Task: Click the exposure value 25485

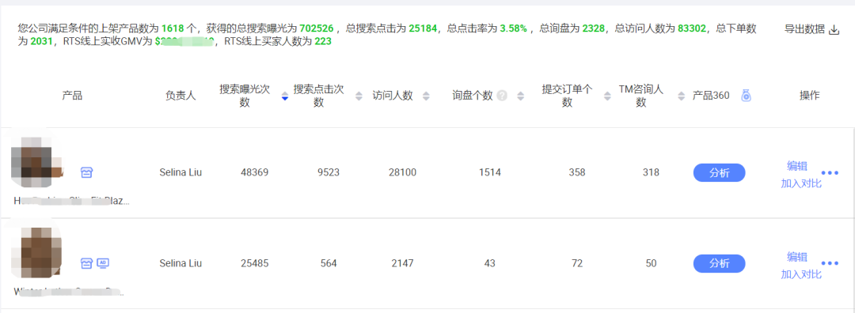Action: [255, 263]
